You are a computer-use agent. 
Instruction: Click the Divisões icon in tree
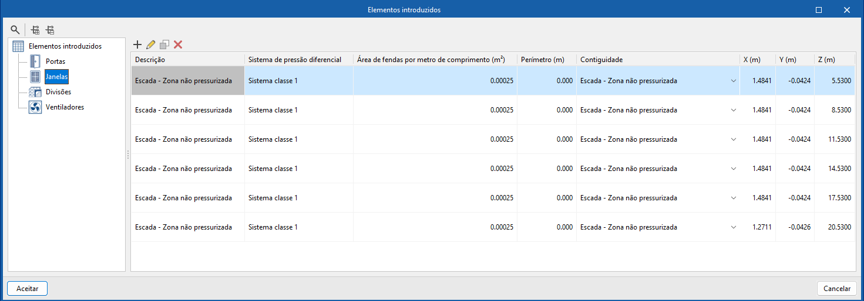[35, 92]
